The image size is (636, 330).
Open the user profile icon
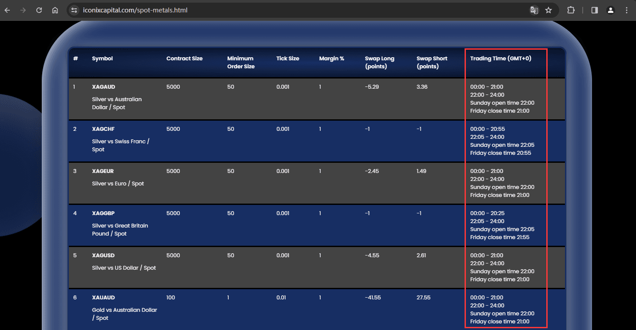611,10
